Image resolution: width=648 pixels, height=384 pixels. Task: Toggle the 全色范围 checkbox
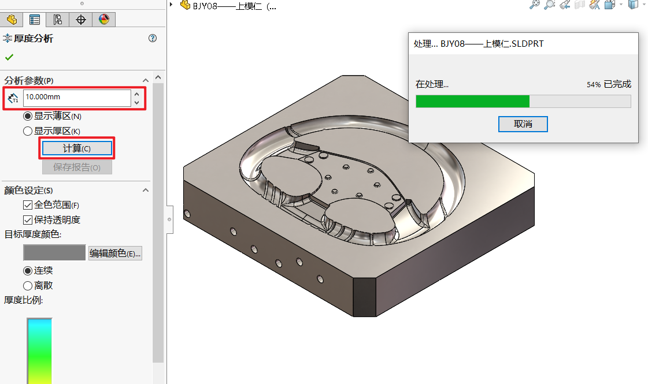pos(28,205)
